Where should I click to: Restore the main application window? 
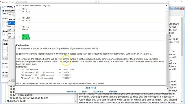[175, 1]
